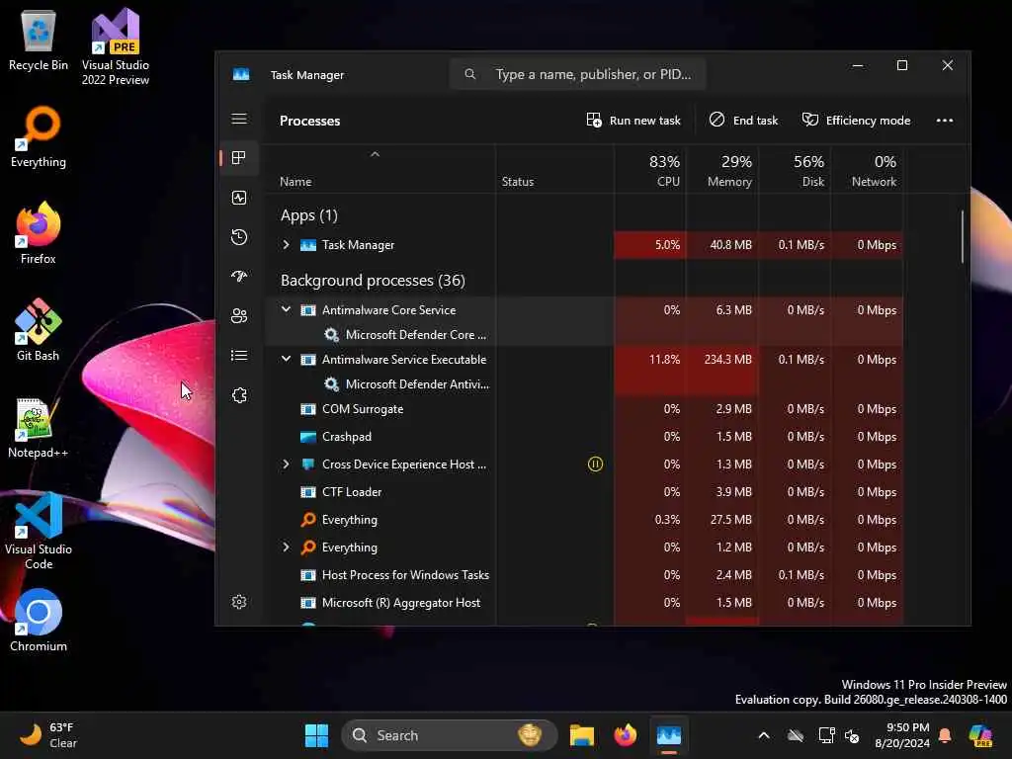Click the Apps (1) group heading

click(309, 215)
